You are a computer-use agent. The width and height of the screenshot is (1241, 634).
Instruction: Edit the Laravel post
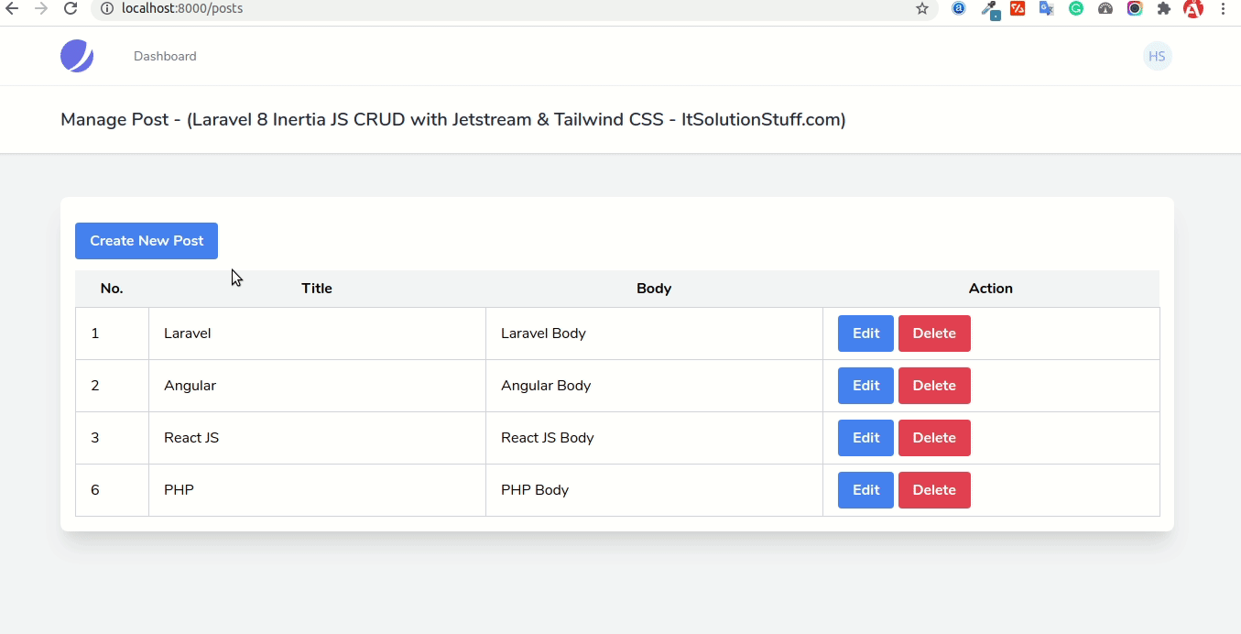click(865, 333)
